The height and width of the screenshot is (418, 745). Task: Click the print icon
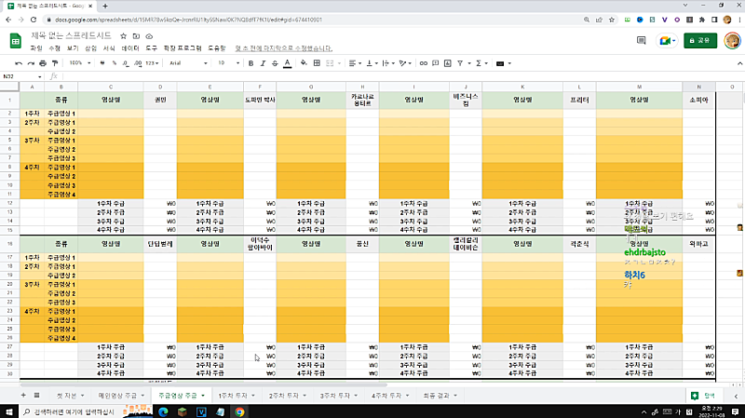click(43, 63)
